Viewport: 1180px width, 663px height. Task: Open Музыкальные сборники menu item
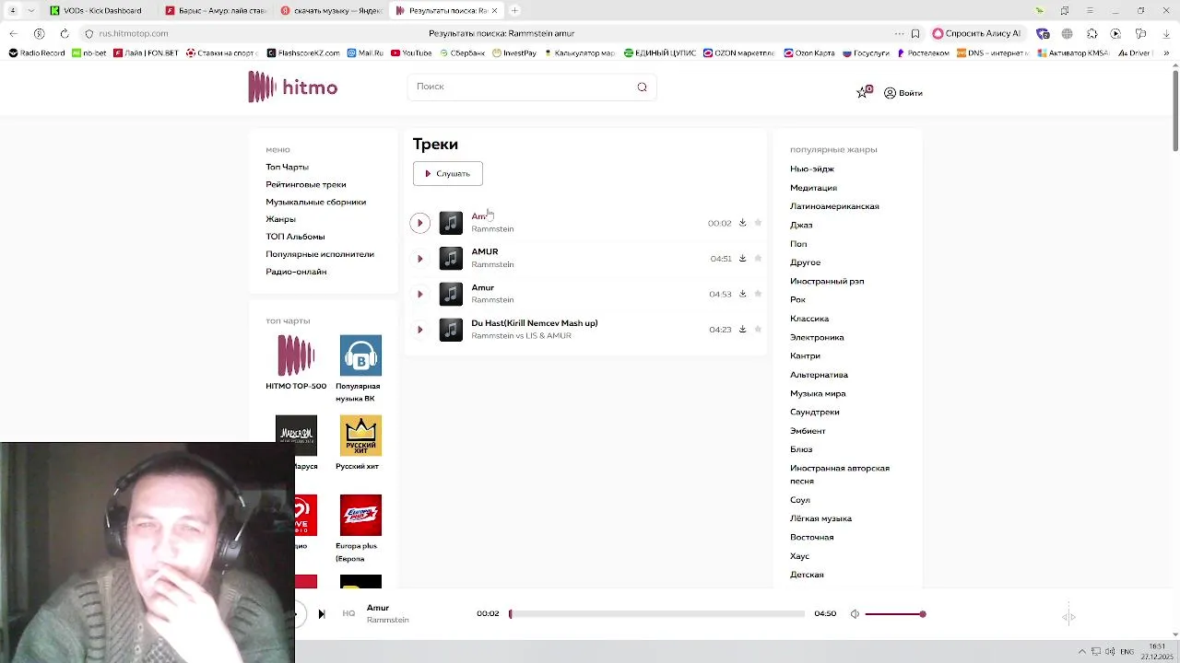tap(315, 202)
